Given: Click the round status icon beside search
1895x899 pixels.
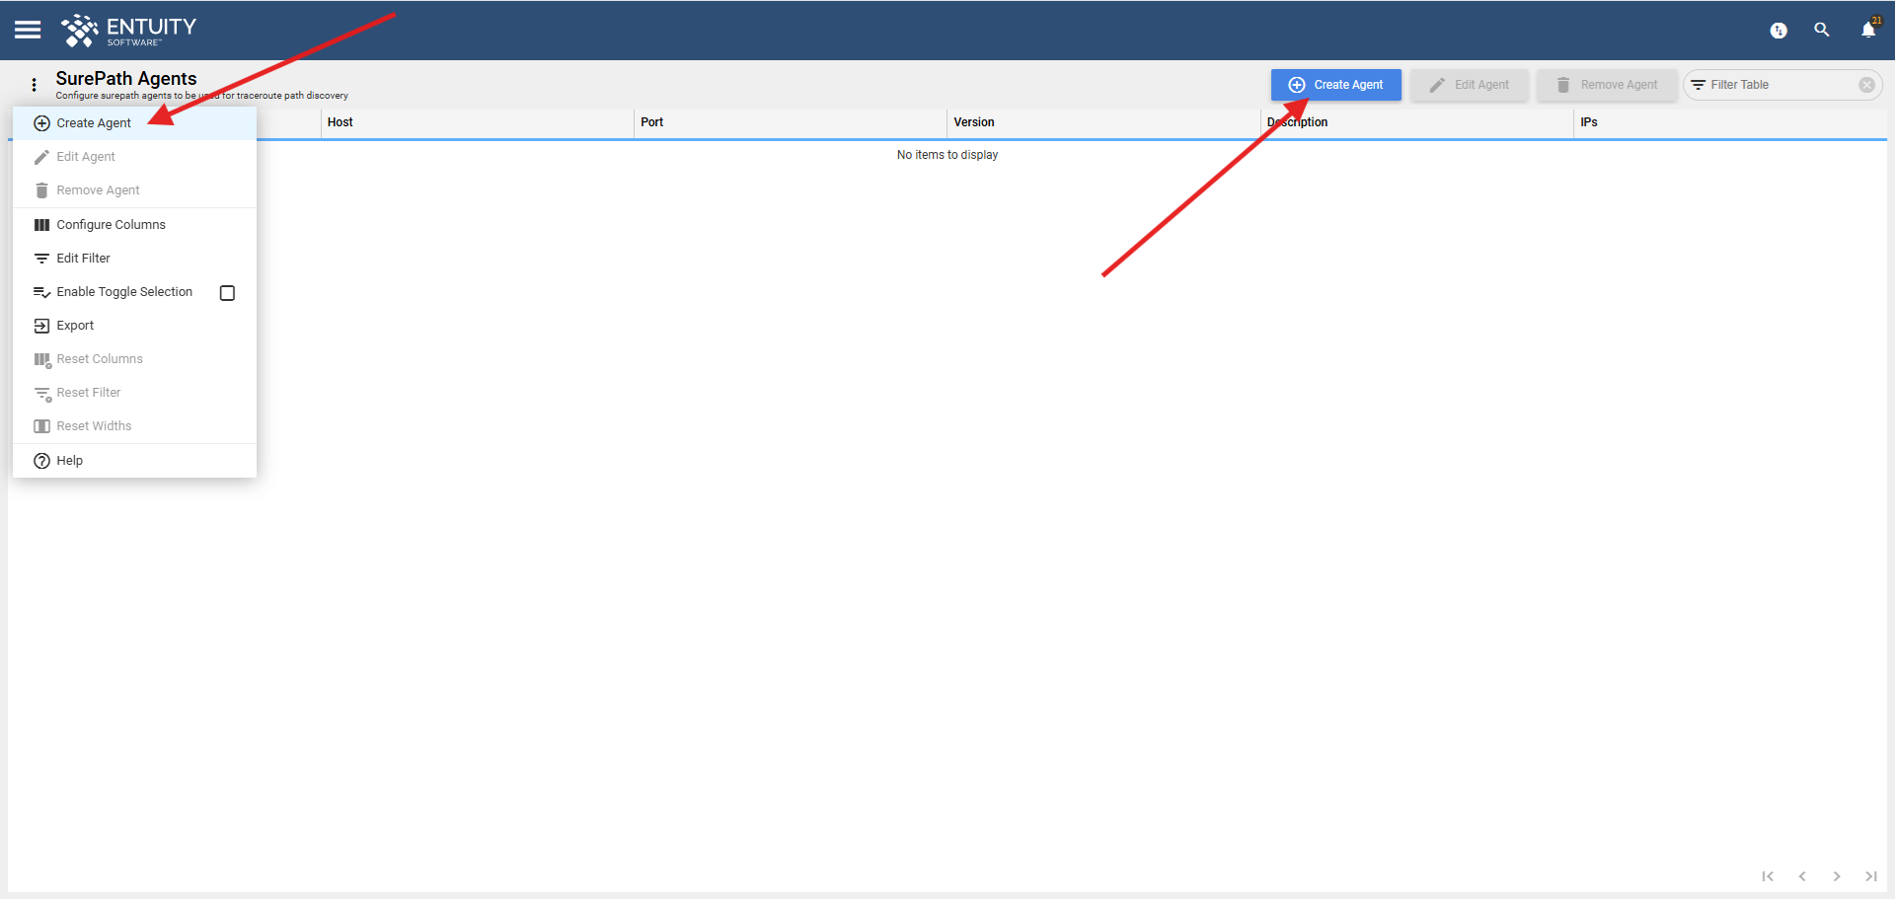Looking at the screenshot, I should click(1779, 31).
